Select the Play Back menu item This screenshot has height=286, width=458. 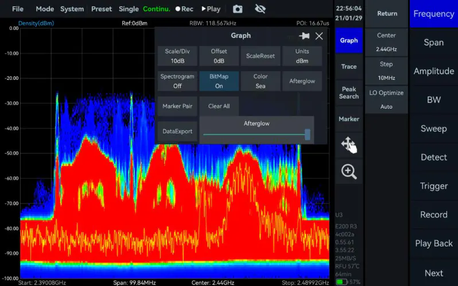pyautogui.click(x=434, y=244)
